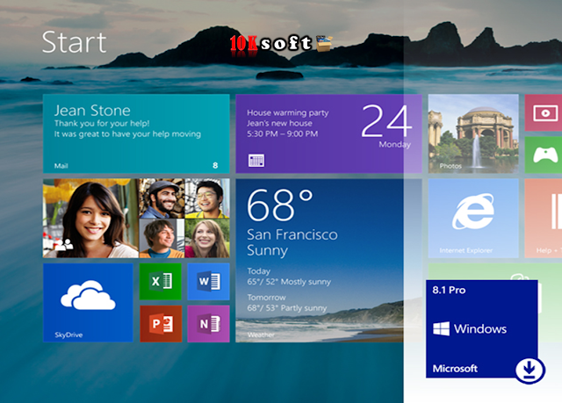Open the Mail tile from Jean Stone
This screenshot has width=562, height=403.
click(x=136, y=133)
